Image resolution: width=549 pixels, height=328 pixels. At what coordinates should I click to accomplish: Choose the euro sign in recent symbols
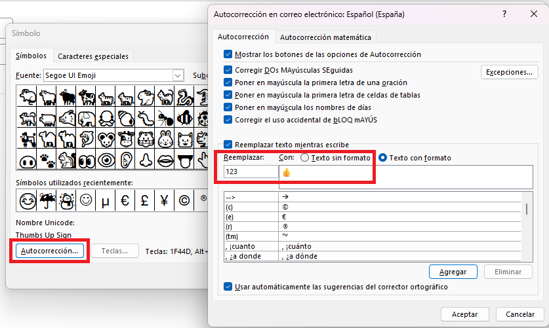pyautogui.click(x=125, y=200)
